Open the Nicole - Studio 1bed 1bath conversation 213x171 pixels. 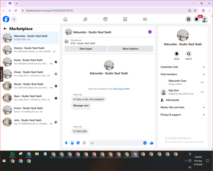pyautogui.click(x=30, y=86)
